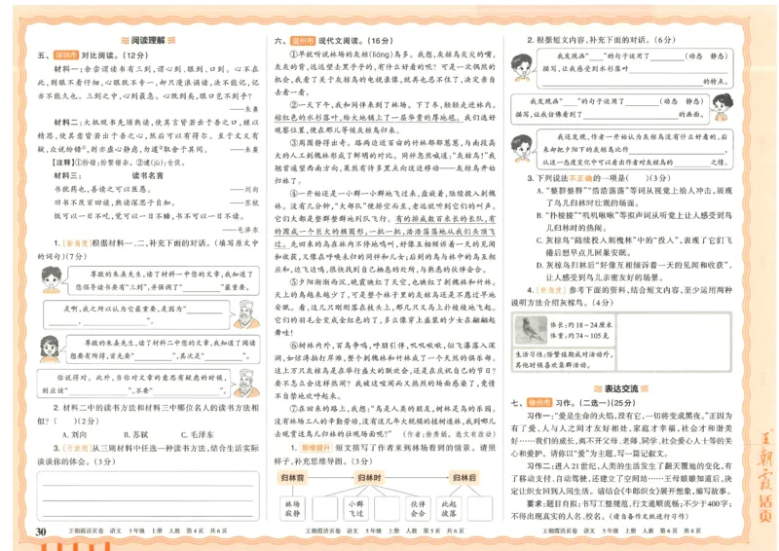Click the empty box right of 小群飞过
This screenshot has width=779, height=551.
pos(387,509)
